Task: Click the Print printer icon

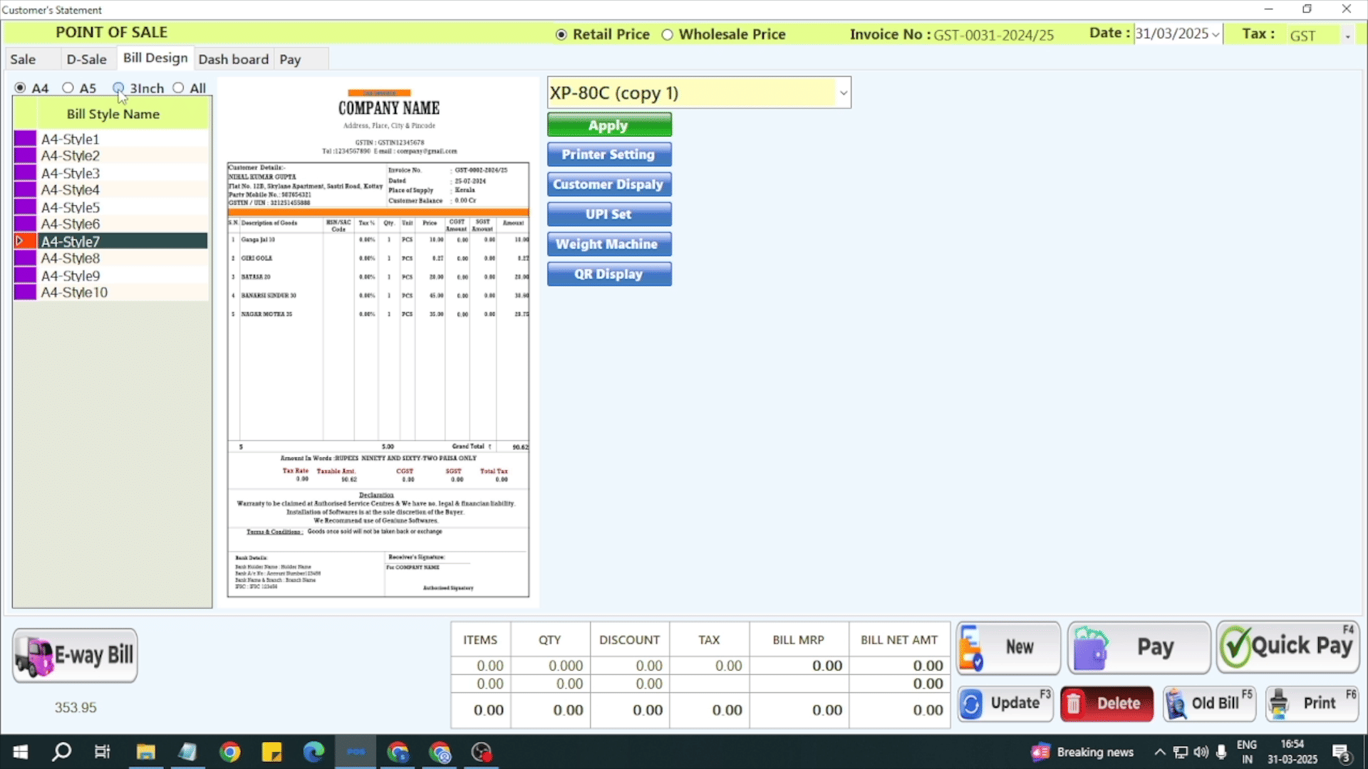Action: coord(1280,704)
